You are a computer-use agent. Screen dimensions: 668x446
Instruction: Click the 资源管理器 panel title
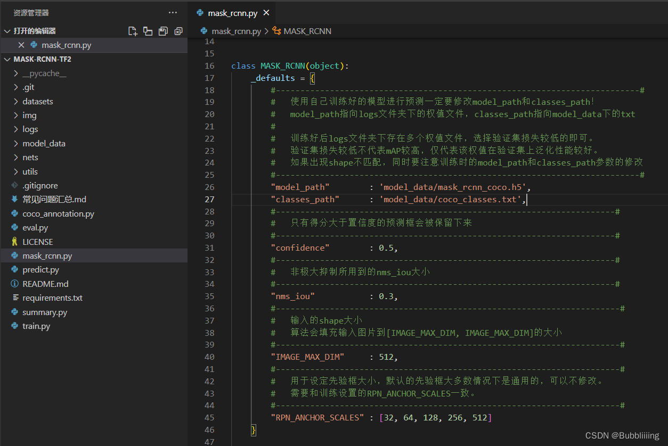click(x=31, y=12)
